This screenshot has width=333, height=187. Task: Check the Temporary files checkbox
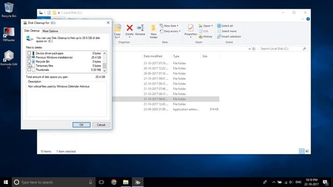coord(29,65)
